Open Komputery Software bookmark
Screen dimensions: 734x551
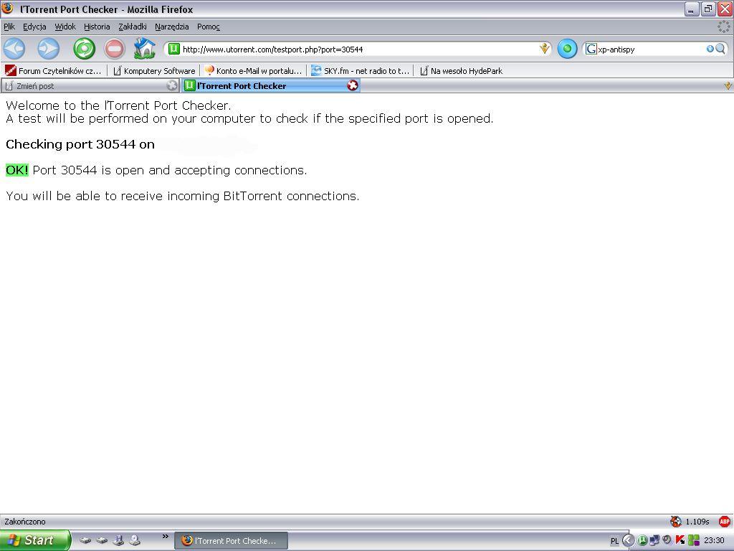click(x=154, y=71)
